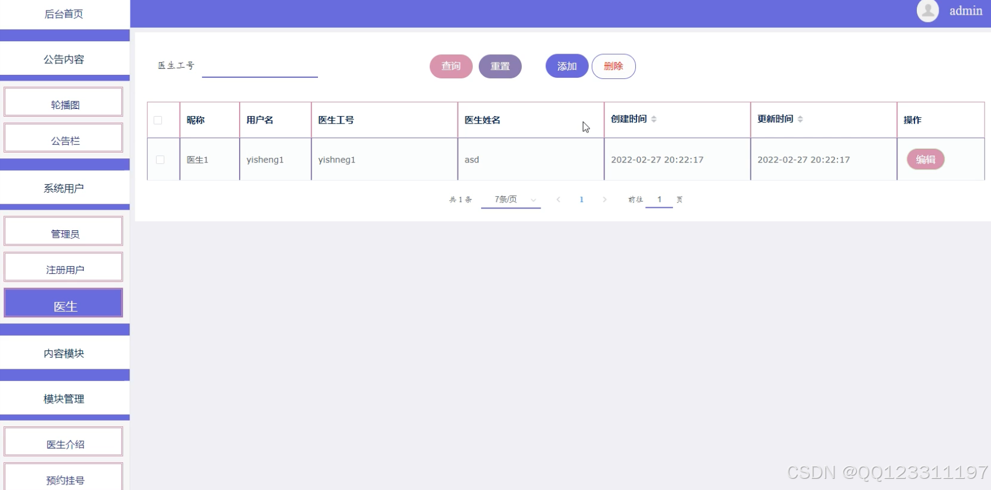
Task: Expand the 系统用户 sidebar section
Action: [x=64, y=188]
